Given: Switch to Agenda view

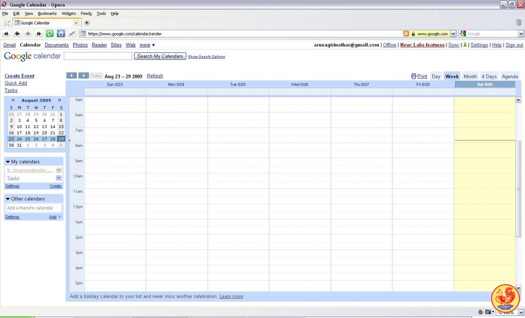Looking at the screenshot, I should tap(510, 76).
